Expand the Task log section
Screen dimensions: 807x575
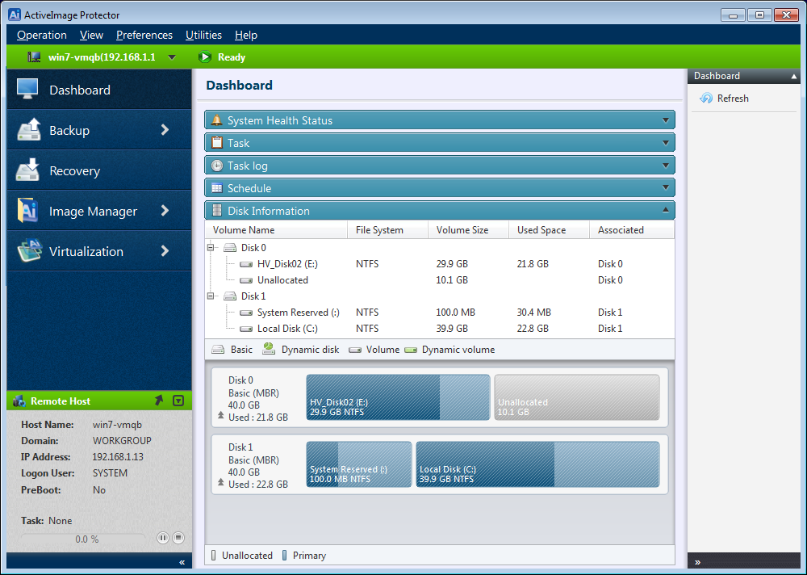coord(666,166)
